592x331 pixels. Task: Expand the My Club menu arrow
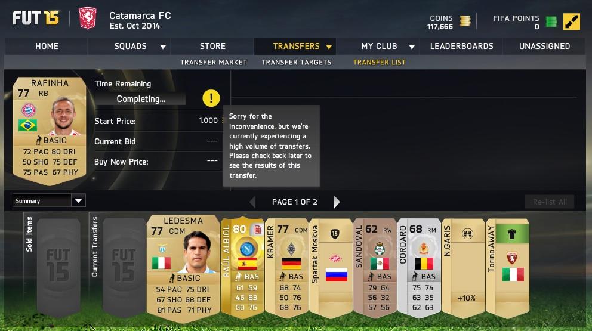pyautogui.click(x=412, y=47)
